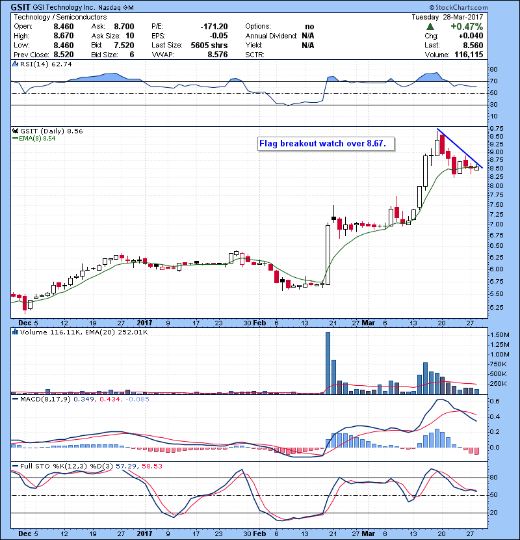This screenshot has height=540, width=520.
Task: Click the Ask value 8.700
Action: (124, 27)
